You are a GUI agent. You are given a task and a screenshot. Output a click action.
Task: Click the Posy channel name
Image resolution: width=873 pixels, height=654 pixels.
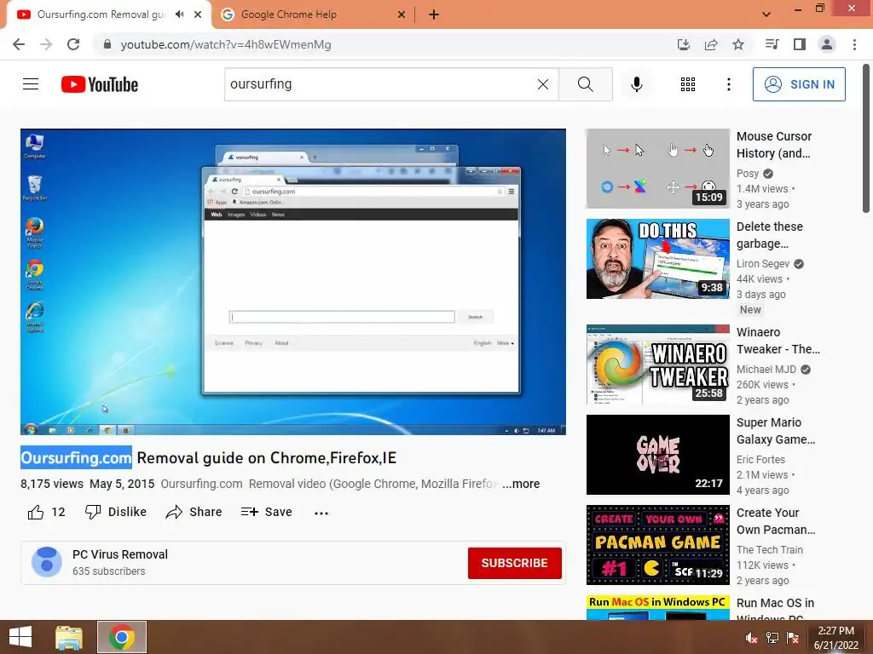(748, 174)
